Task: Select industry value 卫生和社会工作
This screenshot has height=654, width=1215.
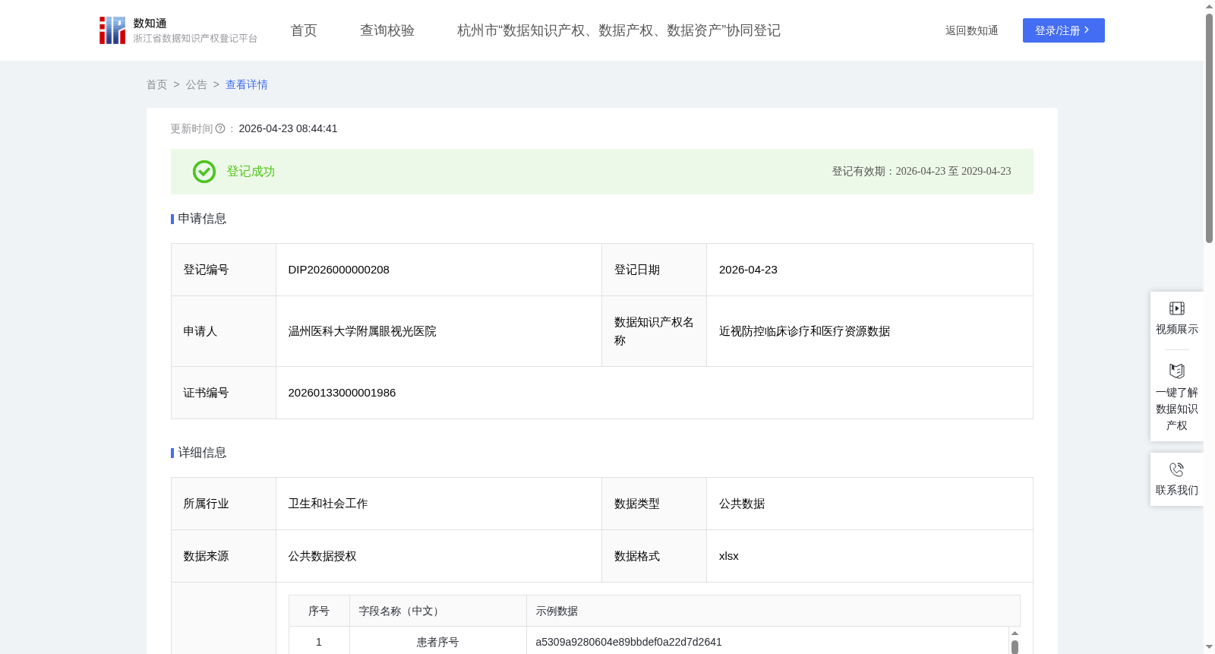Action: point(328,504)
